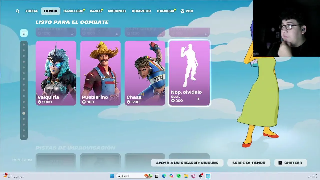The height and width of the screenshot is (180, 320).
Task: Click the LISTO PARA EL COMBATE heading
Action: (x=72, y=22)
